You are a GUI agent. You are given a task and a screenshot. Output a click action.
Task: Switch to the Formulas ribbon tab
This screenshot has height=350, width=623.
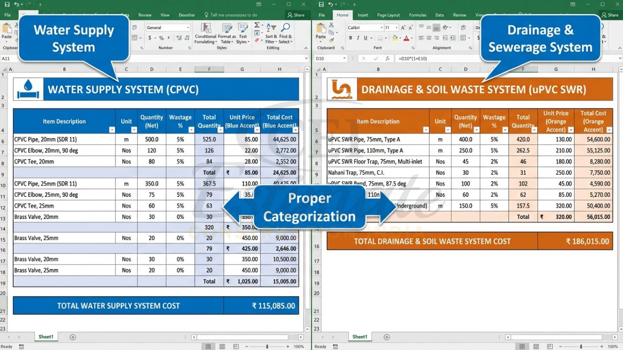[417, 15]
